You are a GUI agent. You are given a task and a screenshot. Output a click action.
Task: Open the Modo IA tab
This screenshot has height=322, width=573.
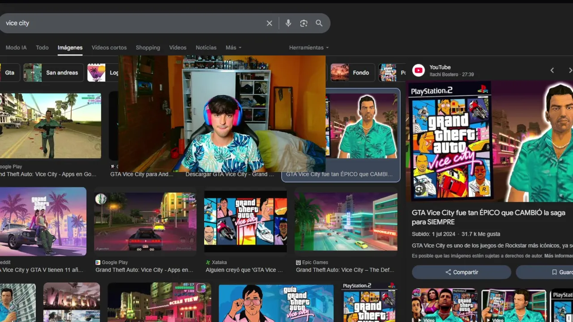tap(16, 48)
